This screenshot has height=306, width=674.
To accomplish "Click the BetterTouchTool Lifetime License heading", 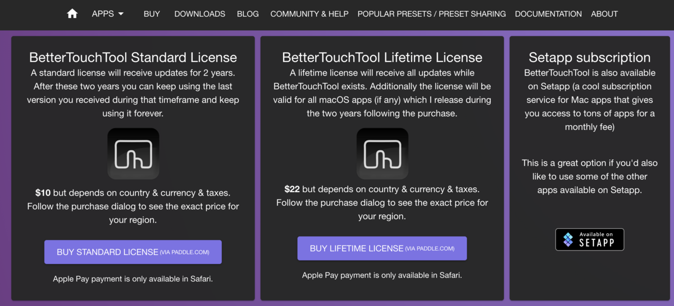I will (x=382, y=57).
